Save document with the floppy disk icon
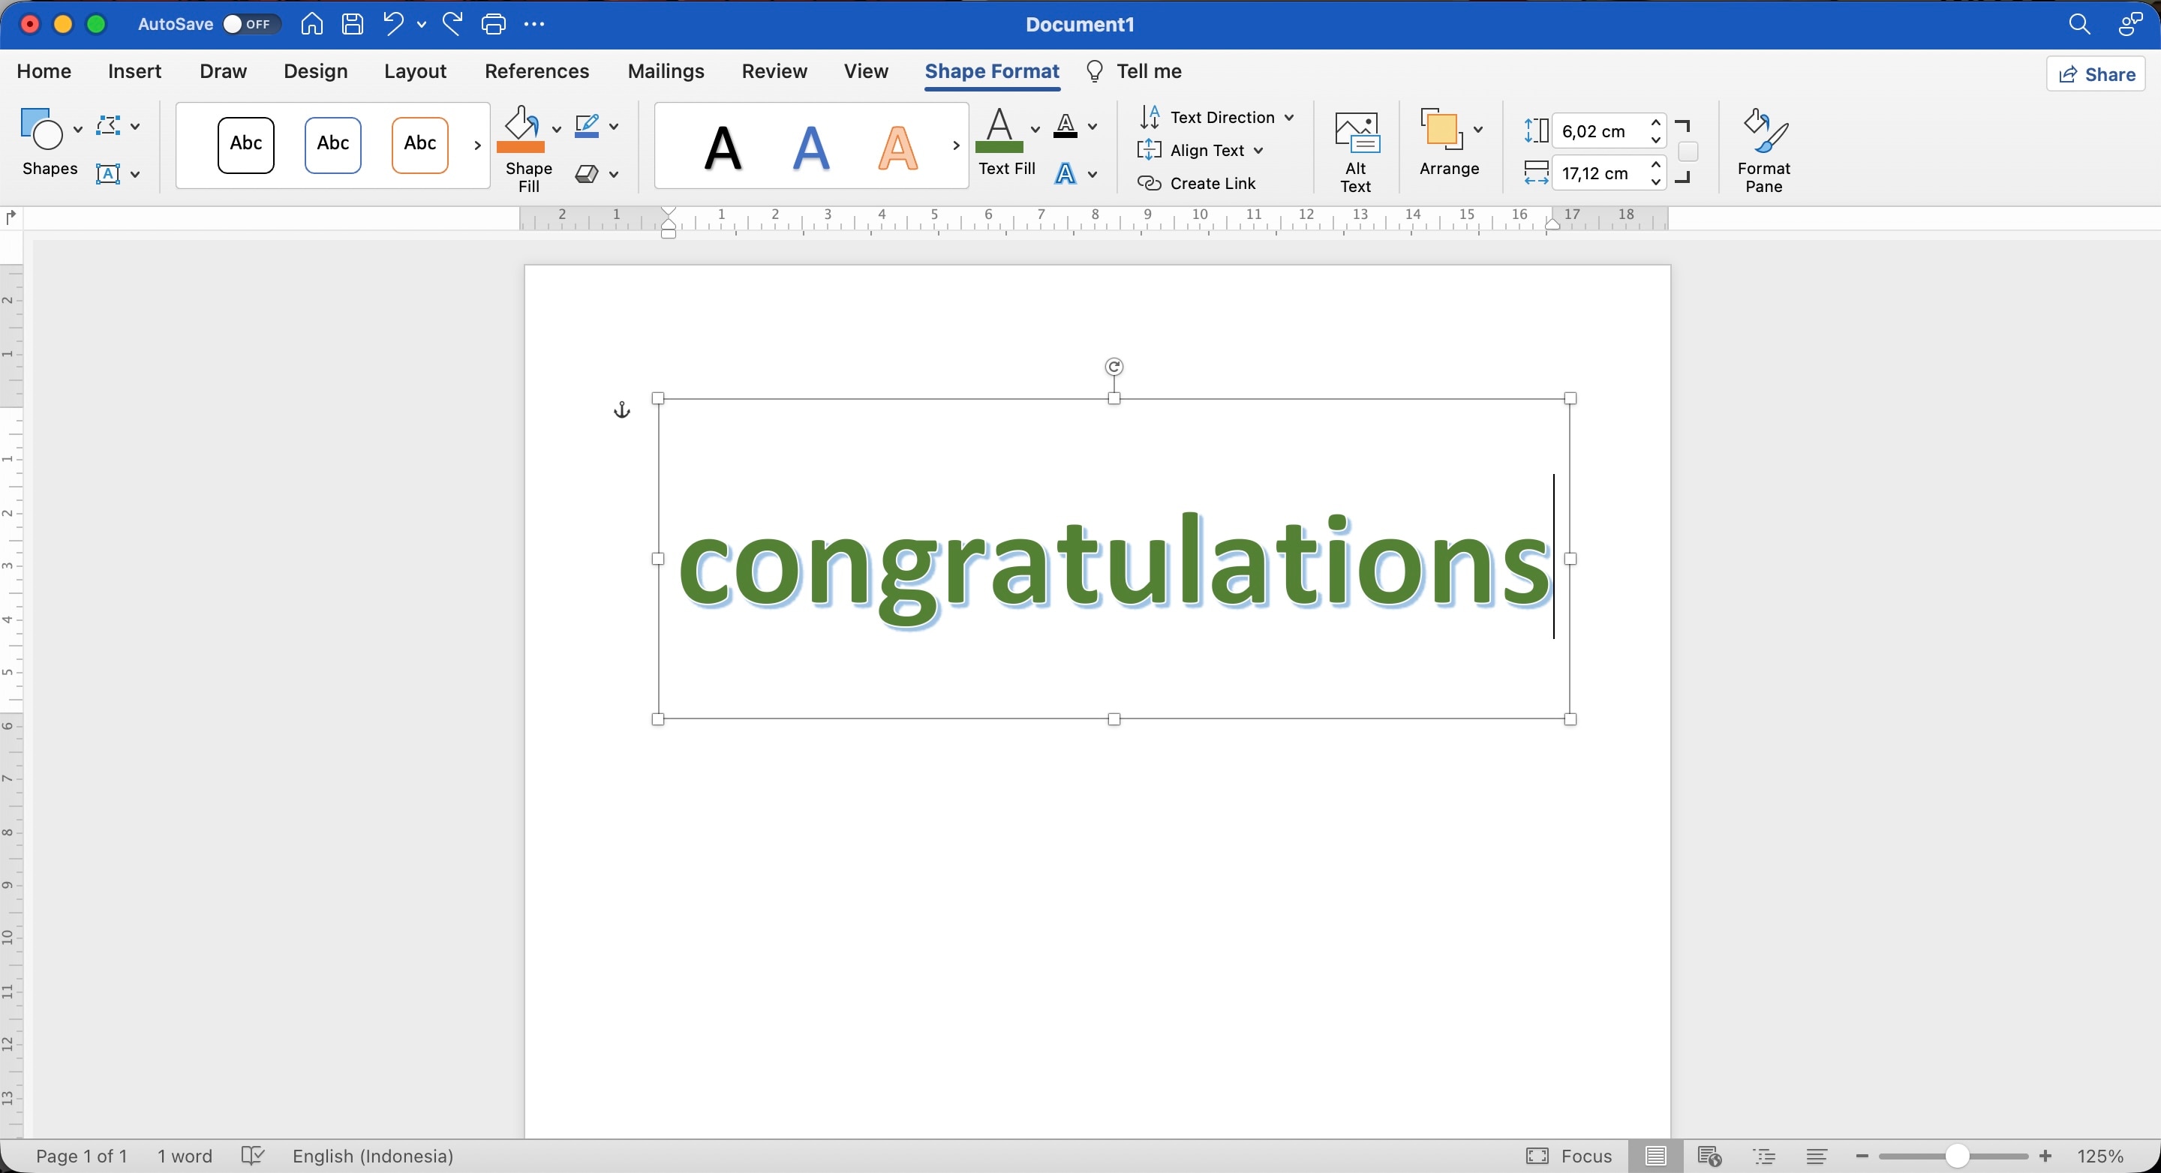 (x=353, y=24)
